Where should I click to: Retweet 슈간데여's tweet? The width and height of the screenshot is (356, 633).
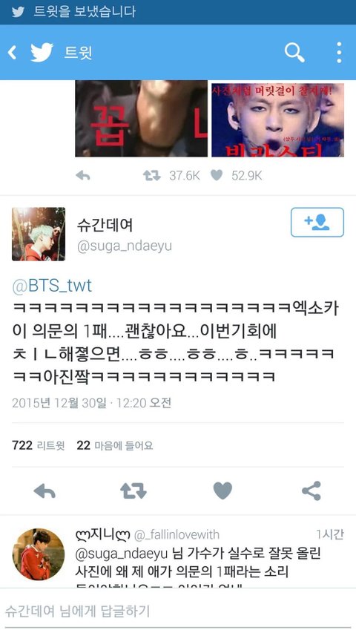(x=133, y=491)
